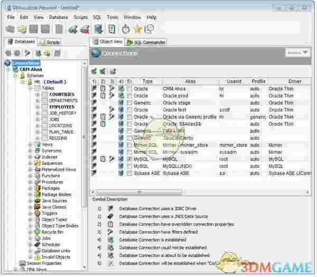Click the open folder toolbar icon
This screenshot has height=277, width=317.
(22, 29)
